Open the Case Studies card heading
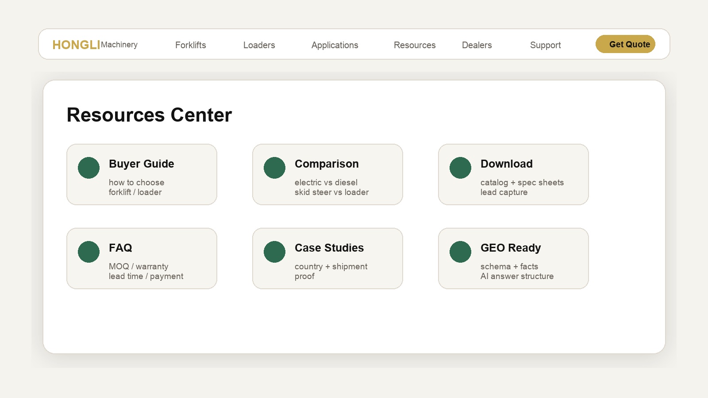The height and width of the screenshot is (398, 708). [329, 248]
